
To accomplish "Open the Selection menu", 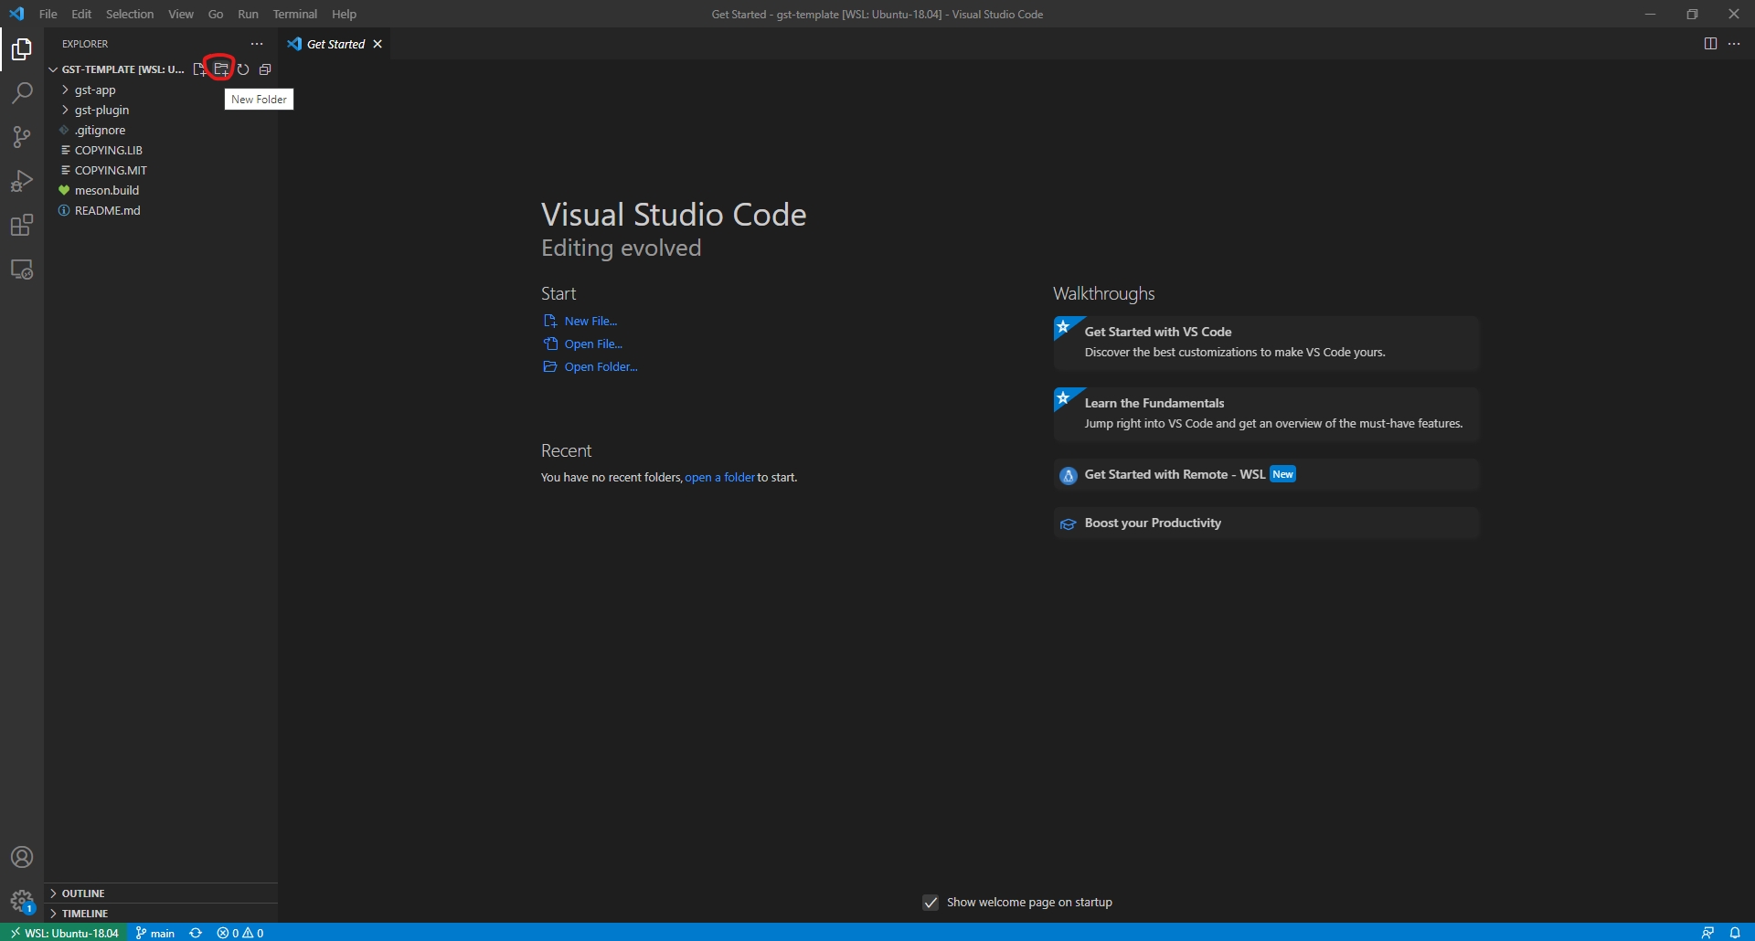I will coord(130,14).
